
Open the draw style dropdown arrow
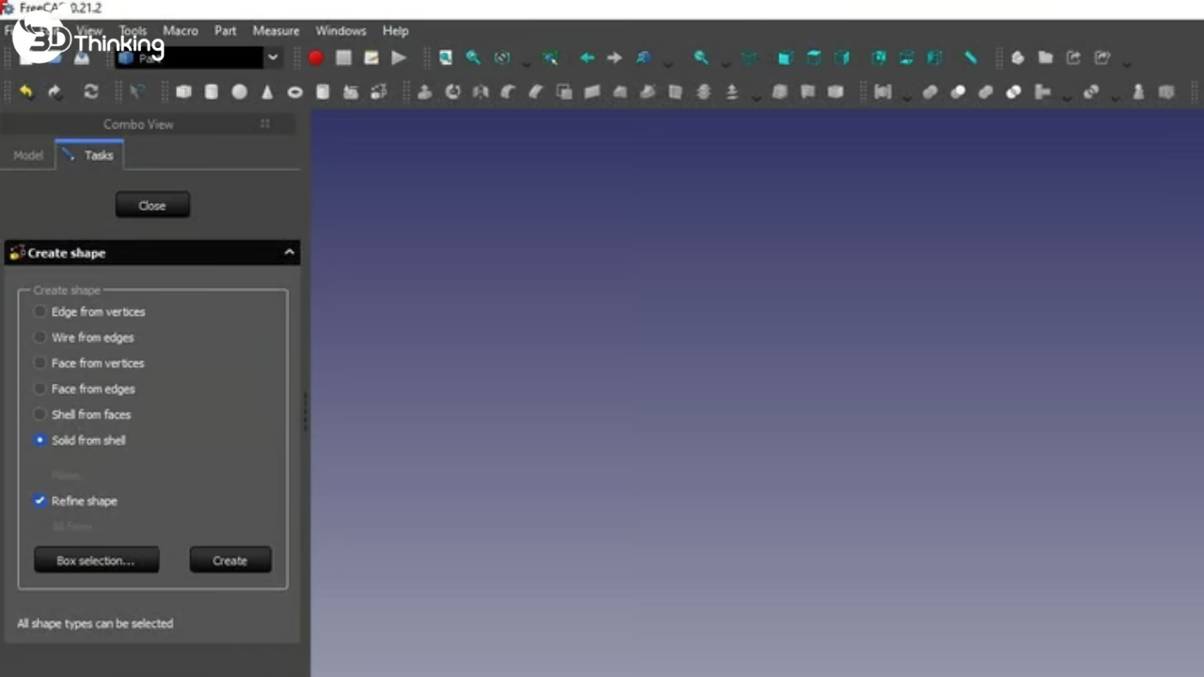coord(527,62)
